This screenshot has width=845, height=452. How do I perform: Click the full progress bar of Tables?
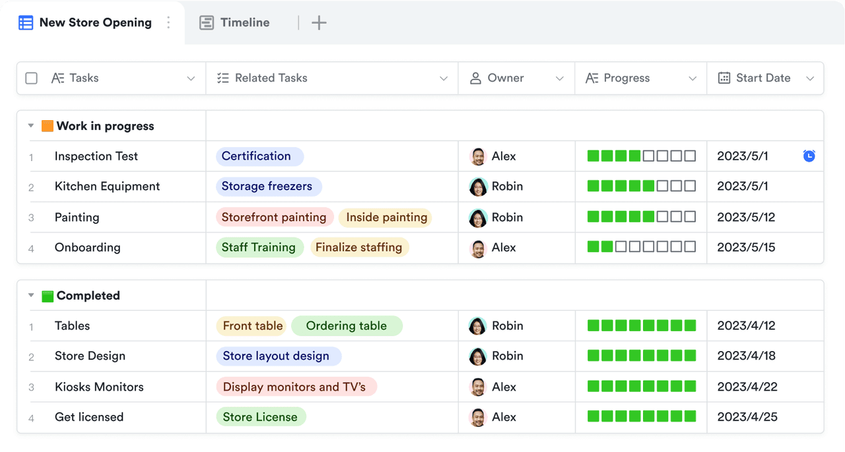click(642, 326)
